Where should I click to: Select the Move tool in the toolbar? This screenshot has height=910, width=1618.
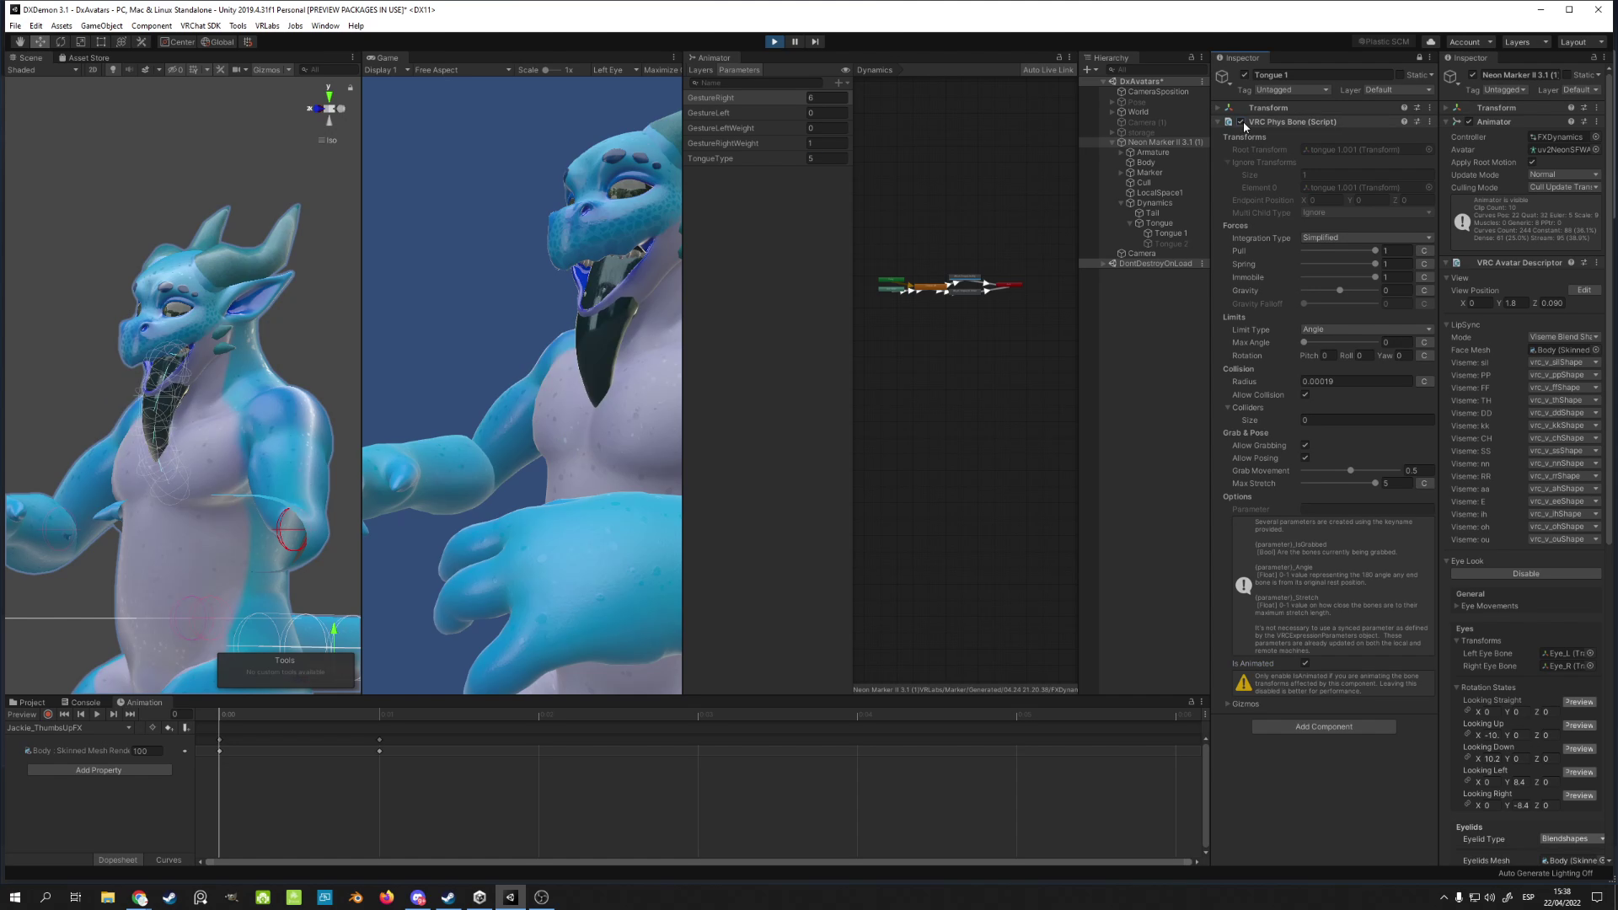pyautogui.click(x=40, y=41)
